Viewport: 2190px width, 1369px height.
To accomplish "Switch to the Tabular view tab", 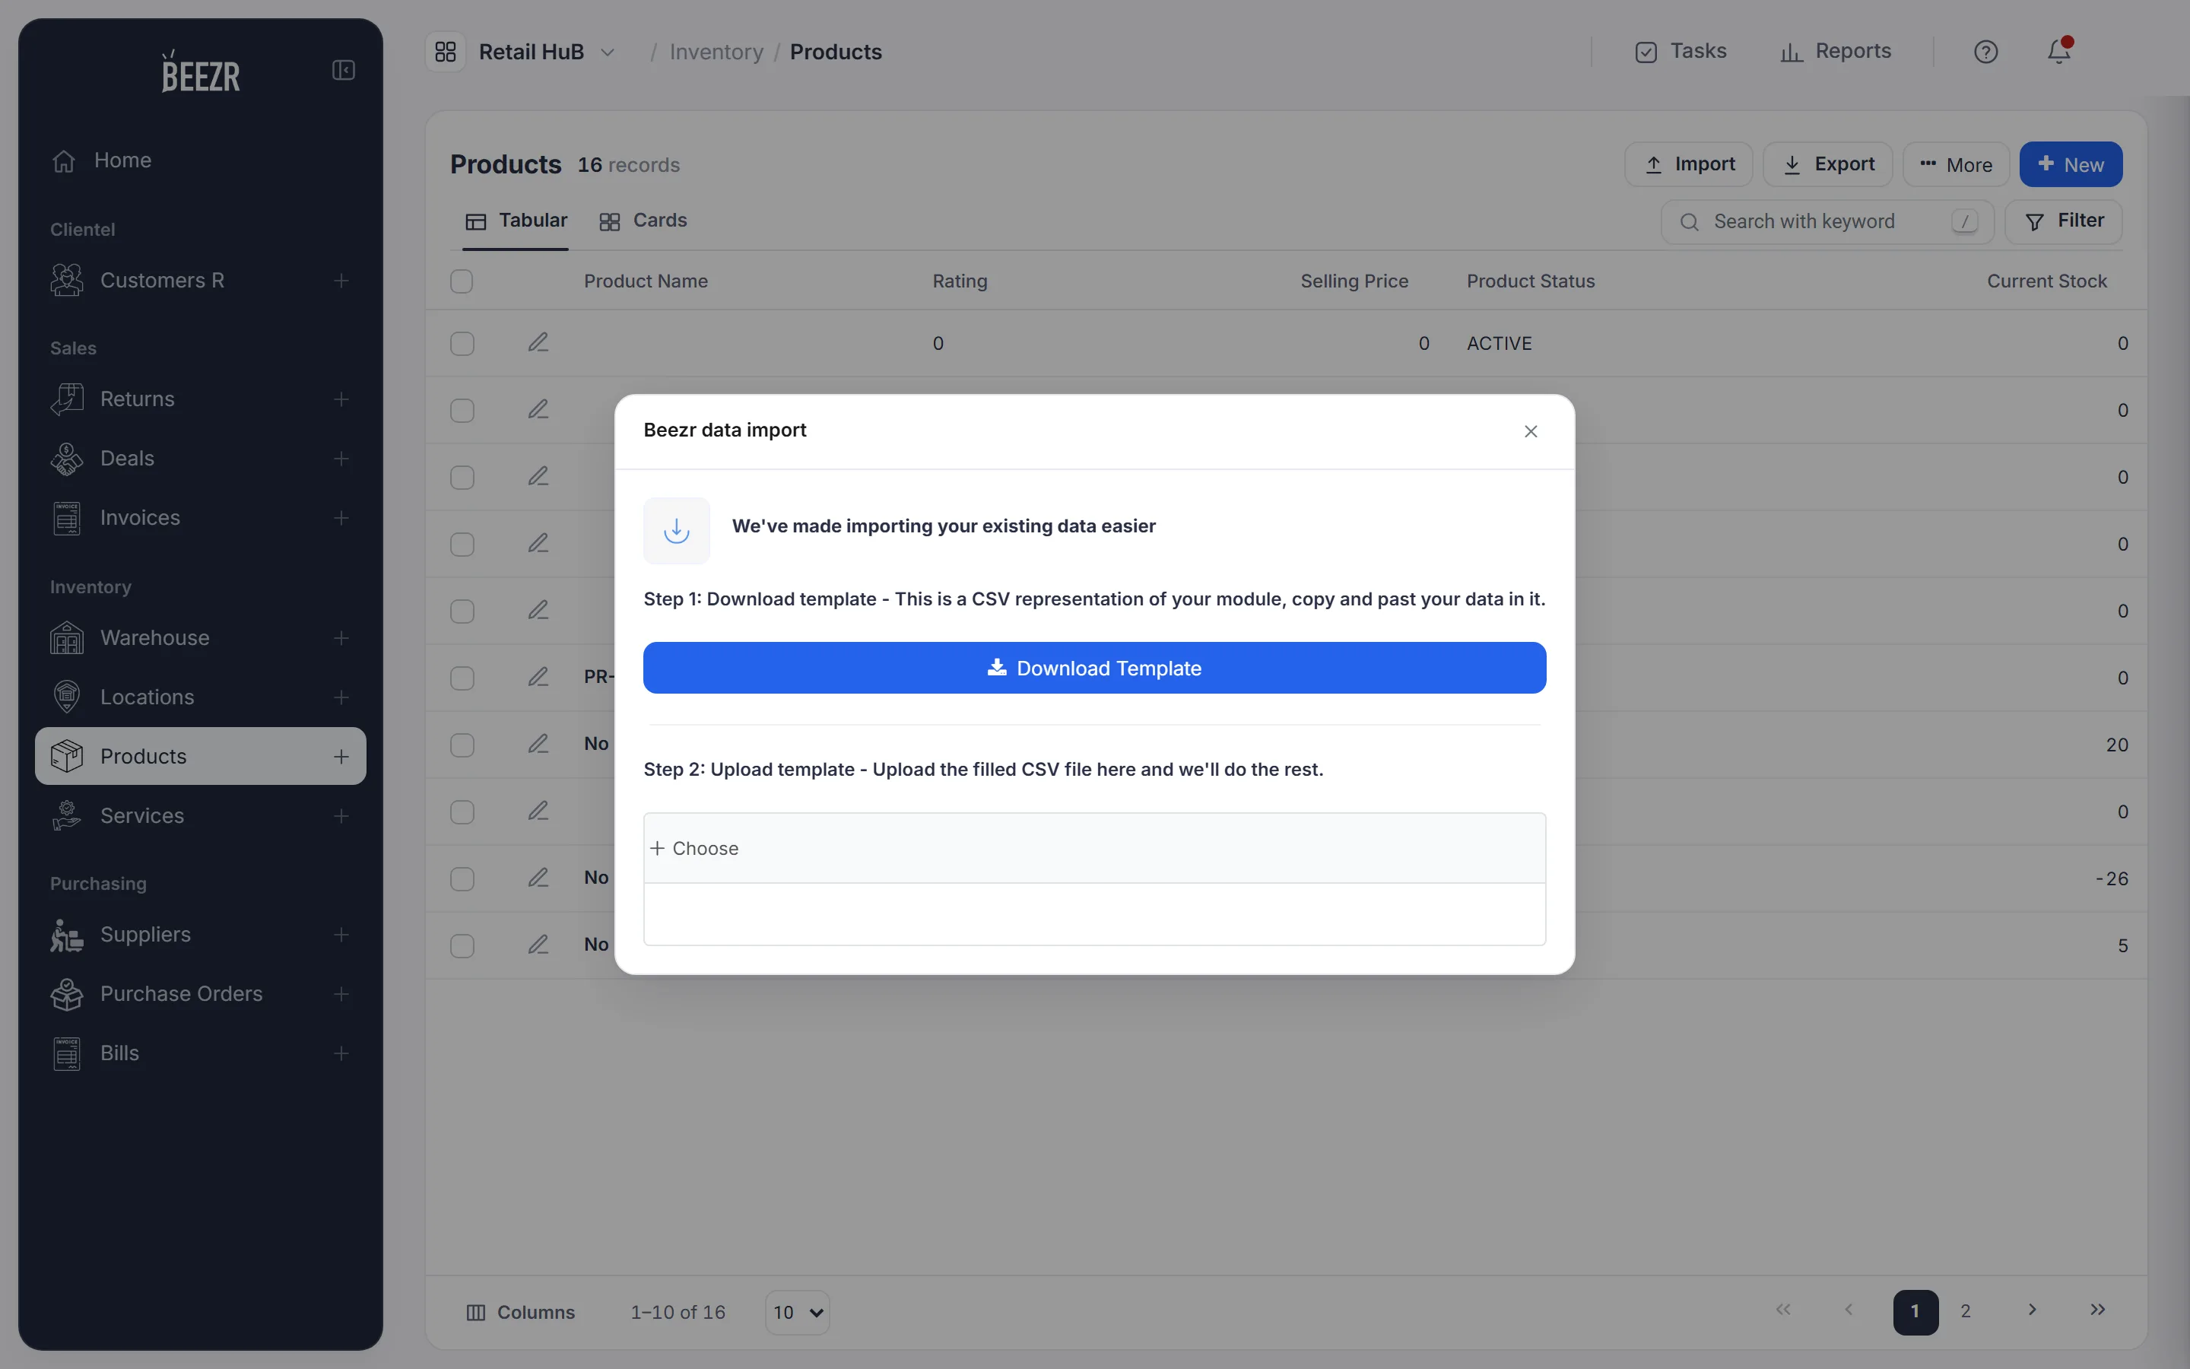I will pos(516,221).
